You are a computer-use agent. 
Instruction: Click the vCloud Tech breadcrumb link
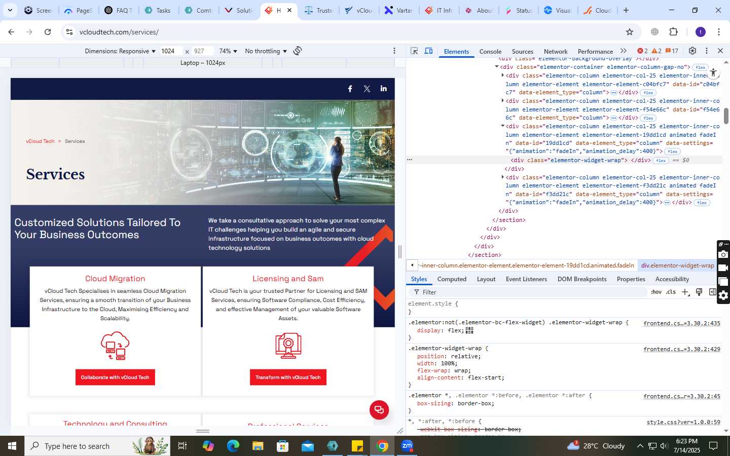click(40, 141)
